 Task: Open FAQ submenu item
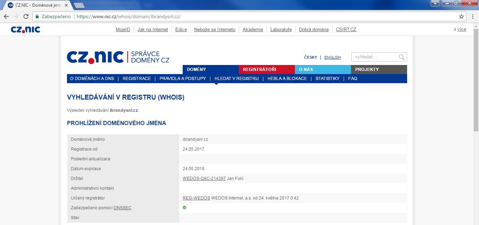pyautogui.click(x=353, y=79)
